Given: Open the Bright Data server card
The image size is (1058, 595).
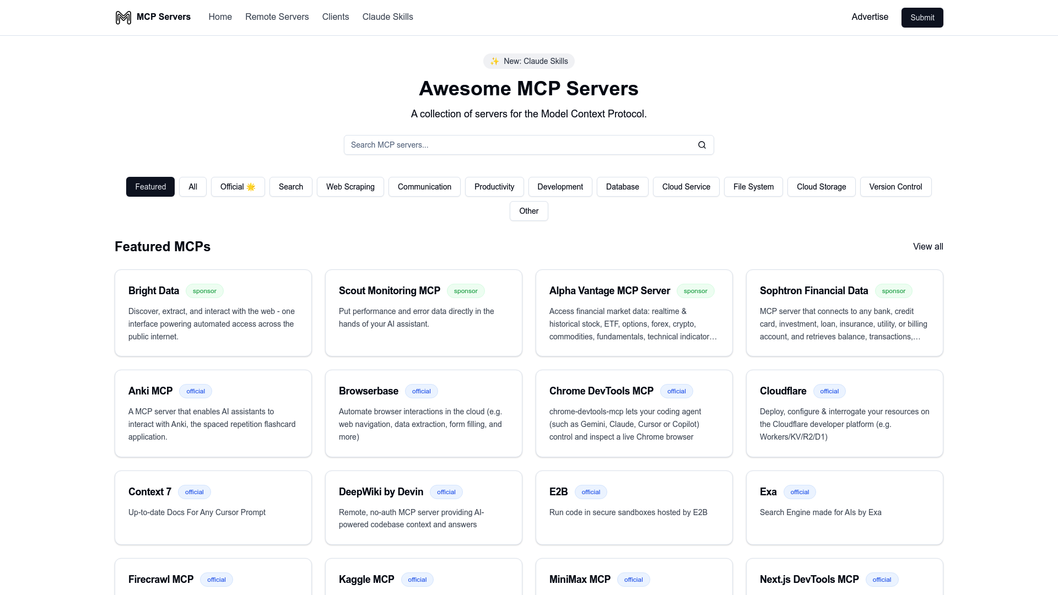Looking at the screenshot, I should [x=213, y=312].
